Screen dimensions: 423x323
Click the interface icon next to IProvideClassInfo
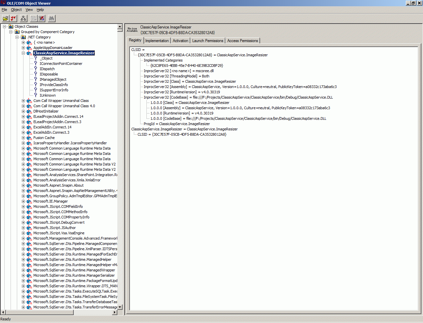coord(36,85)
